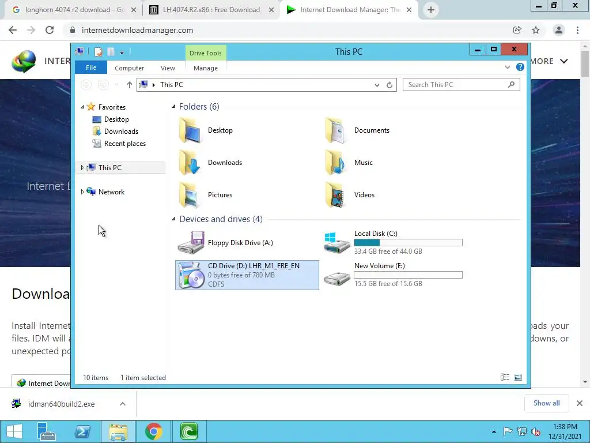This screenshot has height=443, width=590.
Task: Open the Chrome profile avatar icon
Action: [x=559, y=30]
